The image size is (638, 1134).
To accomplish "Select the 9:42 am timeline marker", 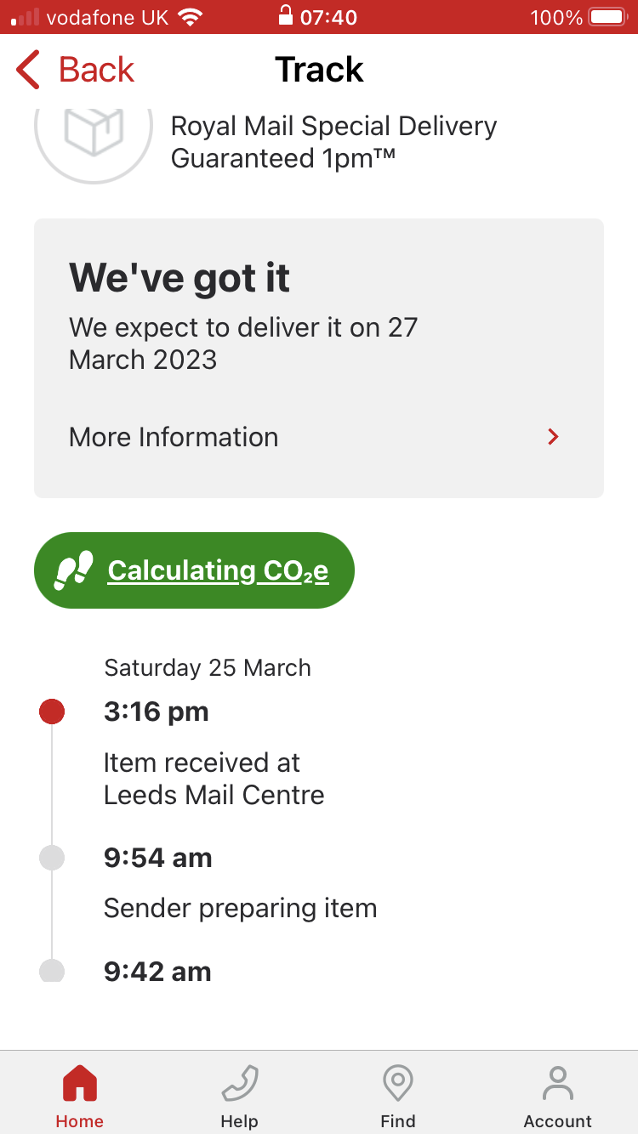I will click(52, 971).
